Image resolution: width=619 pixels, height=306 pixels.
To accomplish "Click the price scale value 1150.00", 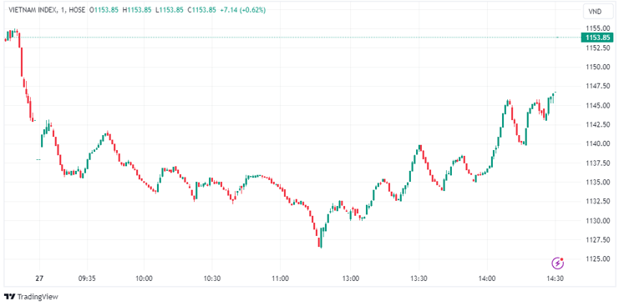I will coord(599,67).
